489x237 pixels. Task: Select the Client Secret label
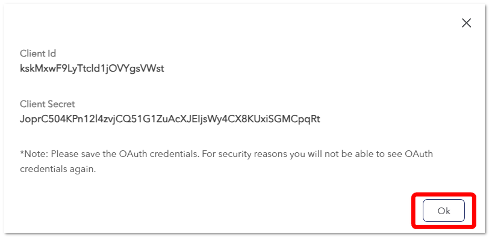(x=48, y=104)
